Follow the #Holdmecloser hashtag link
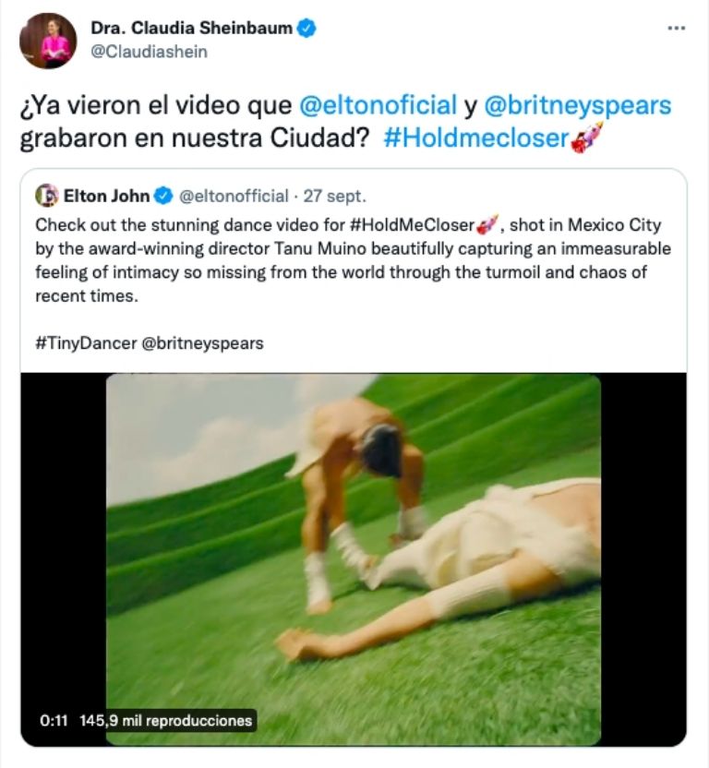Screen dimensions: 709x768 pos(476,138)
